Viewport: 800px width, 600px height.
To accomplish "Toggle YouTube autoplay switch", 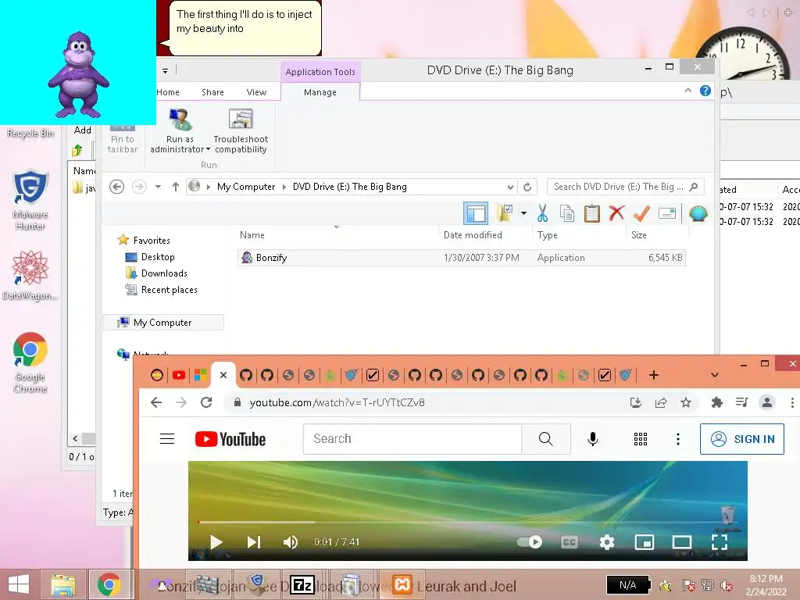I will tap(530, 542).
